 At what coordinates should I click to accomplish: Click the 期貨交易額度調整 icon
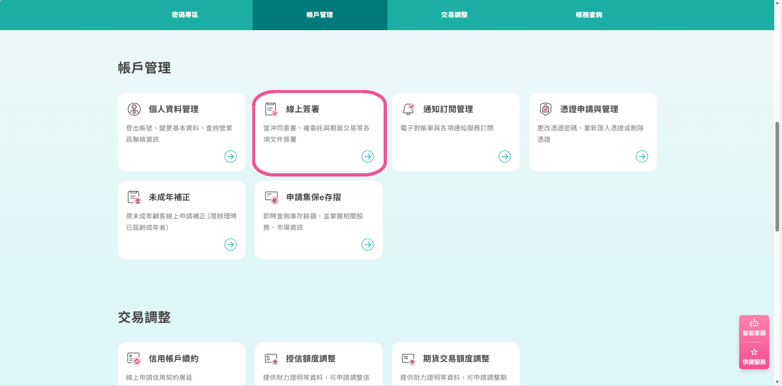coord(409,359)
